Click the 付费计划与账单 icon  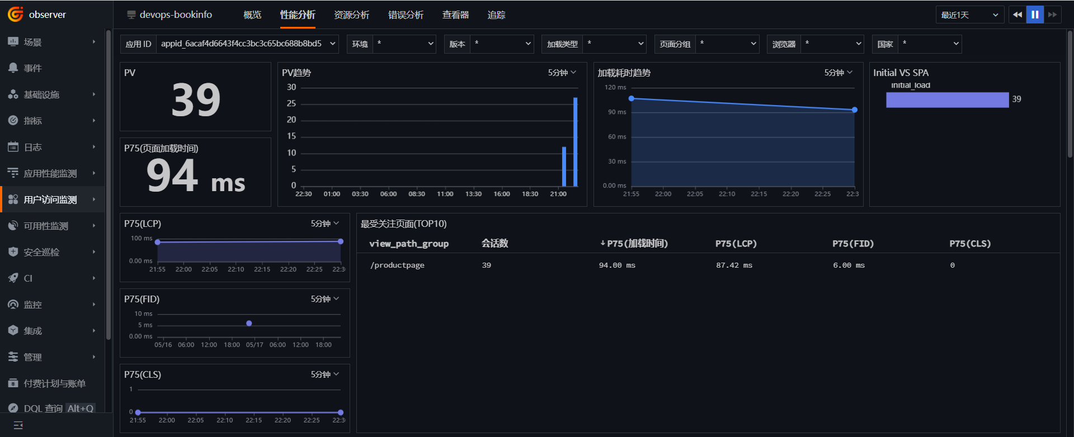(x=13, y=383)
